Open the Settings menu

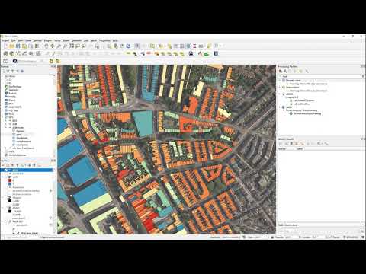coord(37,40)
